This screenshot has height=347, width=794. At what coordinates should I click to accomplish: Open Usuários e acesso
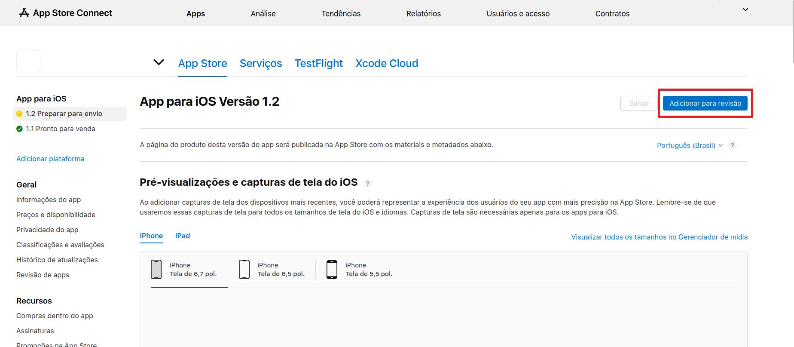518,14
